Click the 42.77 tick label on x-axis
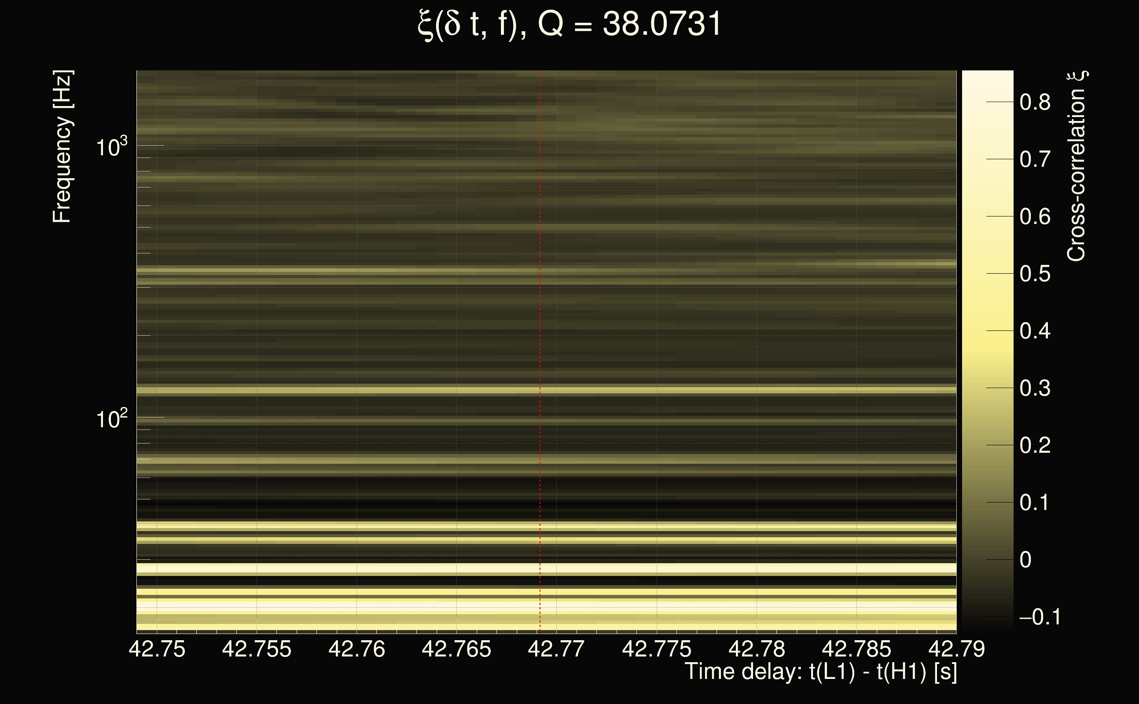Image resolution: width=1139 pixels, height=704 pixels. coord(556,649)
